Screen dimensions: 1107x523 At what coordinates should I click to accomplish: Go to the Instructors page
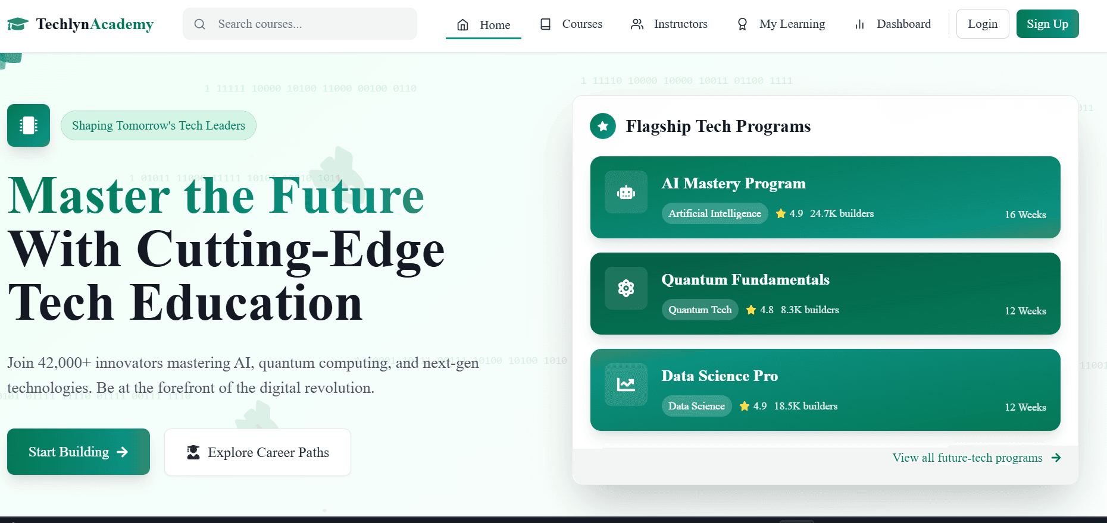click(x=670, y=24)
